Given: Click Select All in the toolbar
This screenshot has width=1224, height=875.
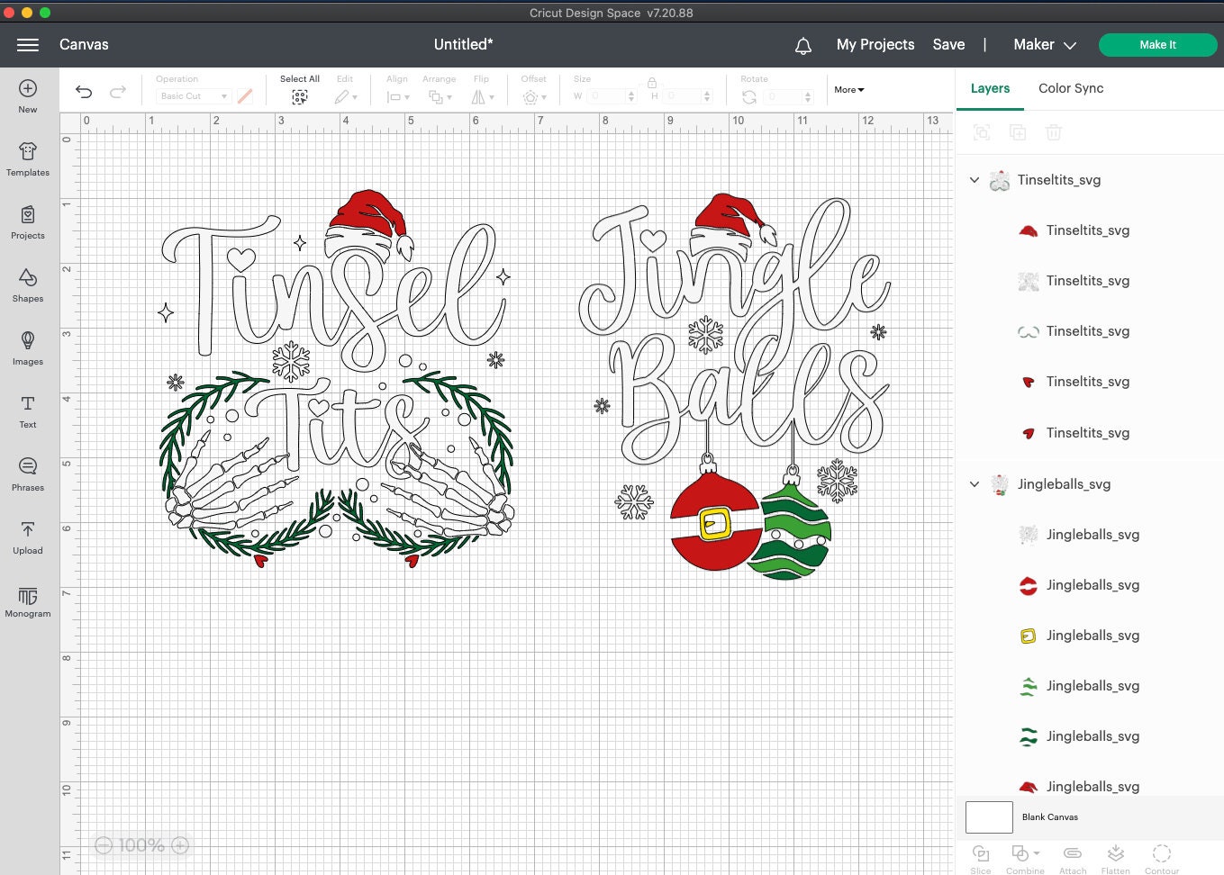Looking at the screenshot, I should click(x=299, y=87).
